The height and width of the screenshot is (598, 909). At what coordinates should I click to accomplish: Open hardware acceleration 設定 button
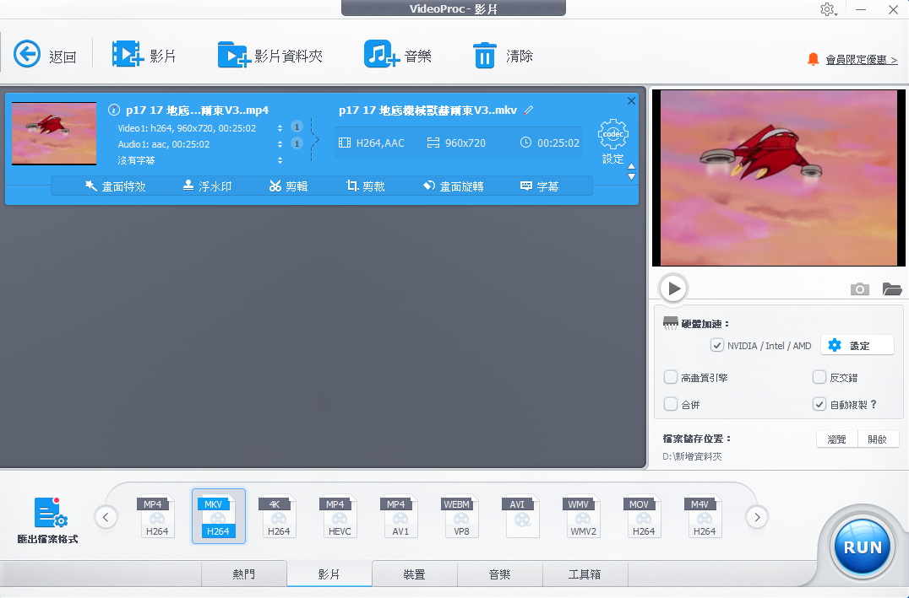tap(857, 346)
